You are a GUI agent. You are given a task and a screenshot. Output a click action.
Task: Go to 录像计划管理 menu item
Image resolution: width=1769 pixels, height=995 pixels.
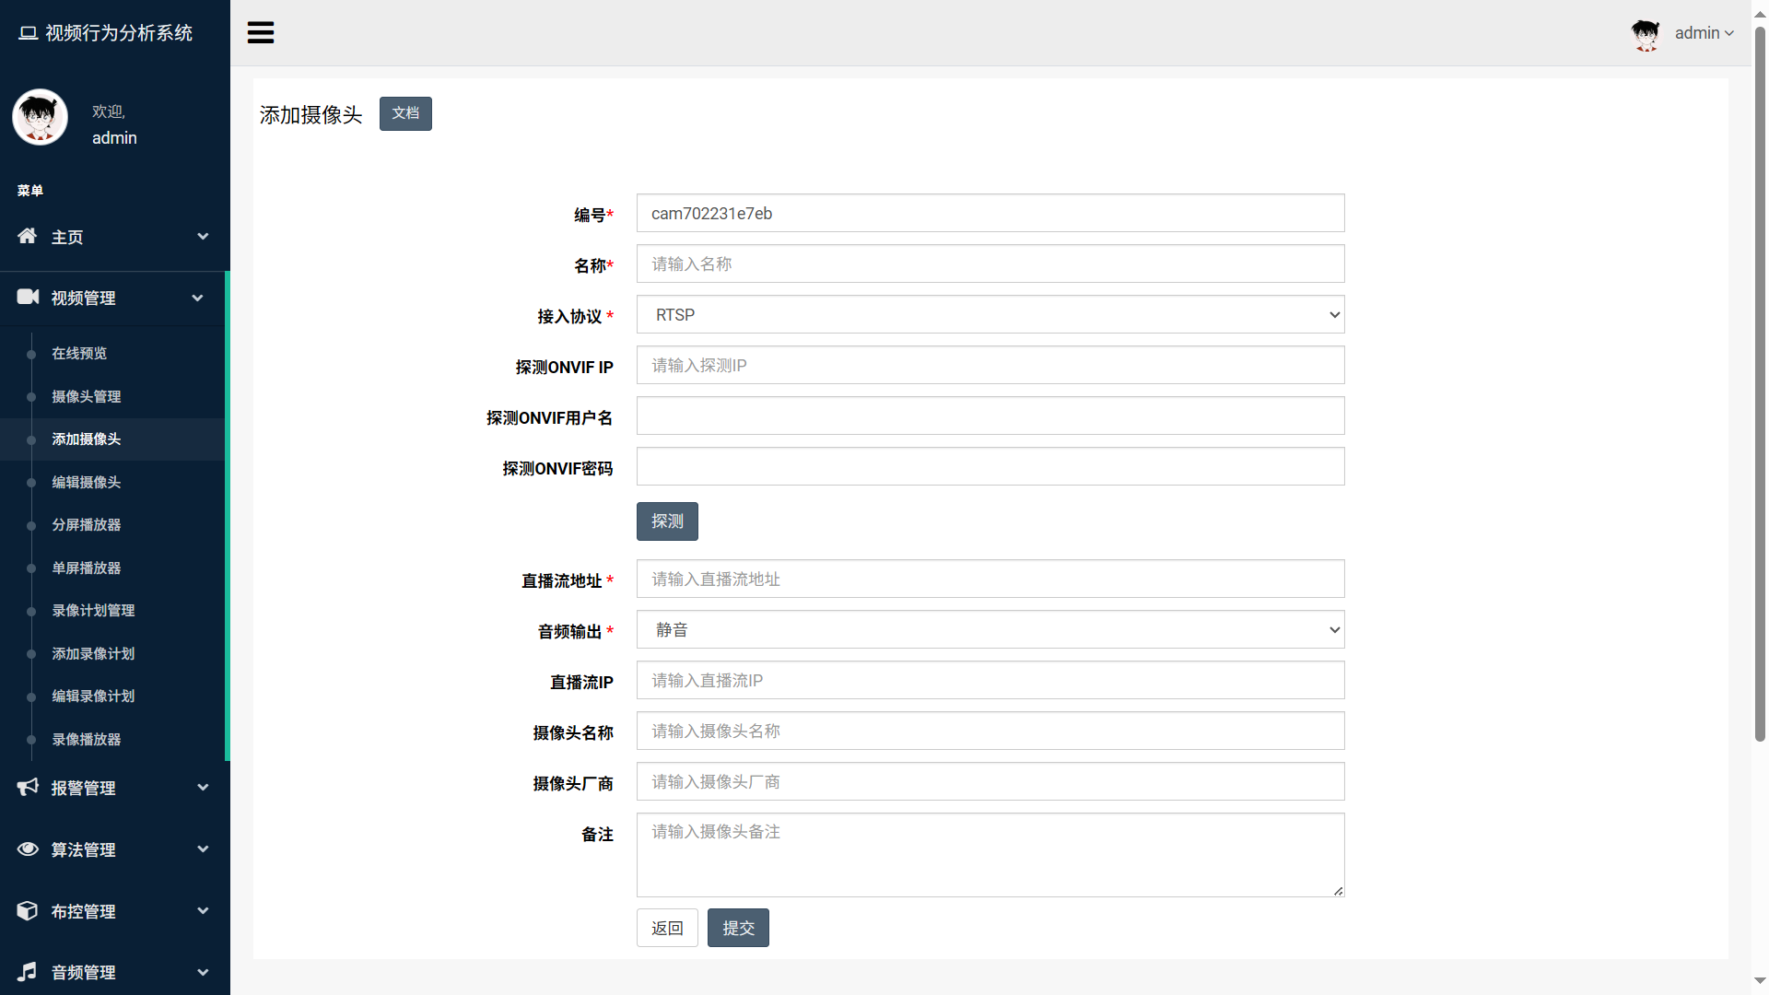93,610
